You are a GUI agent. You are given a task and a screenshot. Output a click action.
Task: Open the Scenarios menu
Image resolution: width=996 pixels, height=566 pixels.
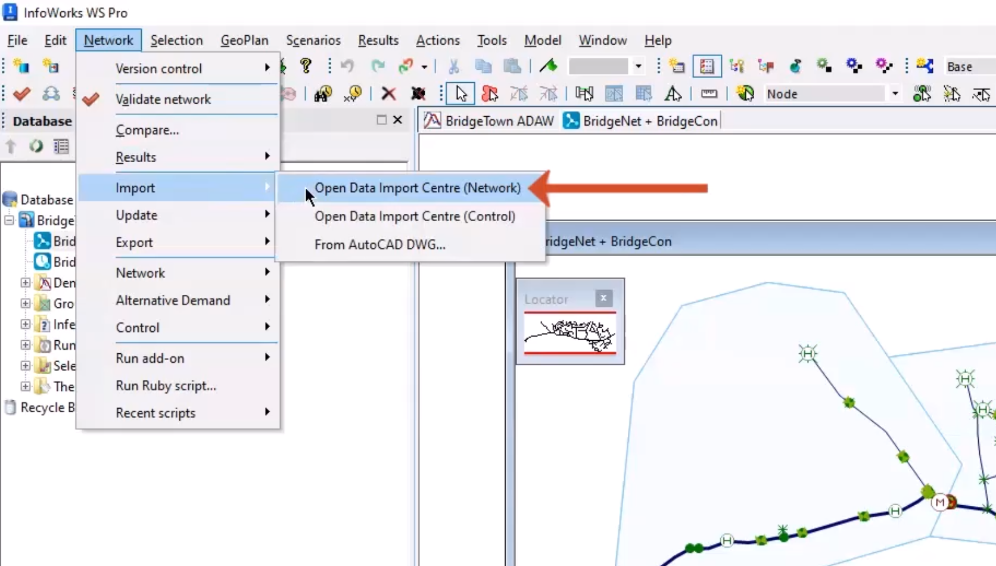point(313,41)
